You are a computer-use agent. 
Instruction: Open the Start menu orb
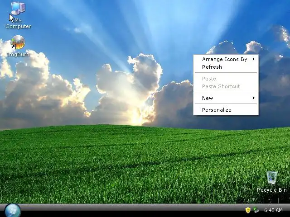click(13, 211)
